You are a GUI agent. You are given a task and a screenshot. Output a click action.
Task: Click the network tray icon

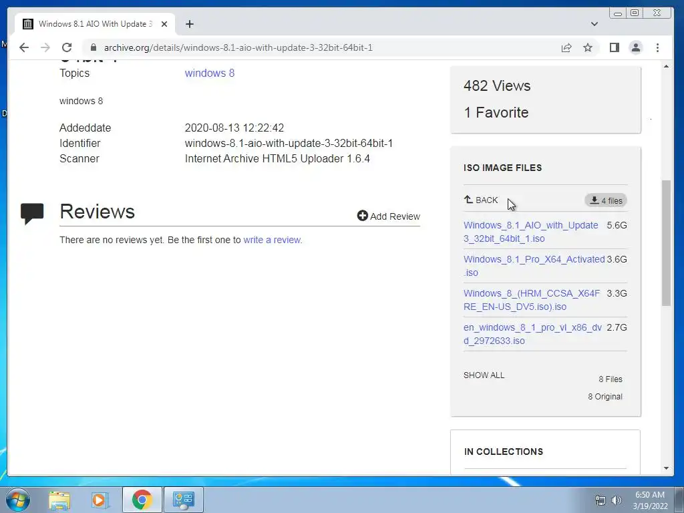(x=601, y=500)
